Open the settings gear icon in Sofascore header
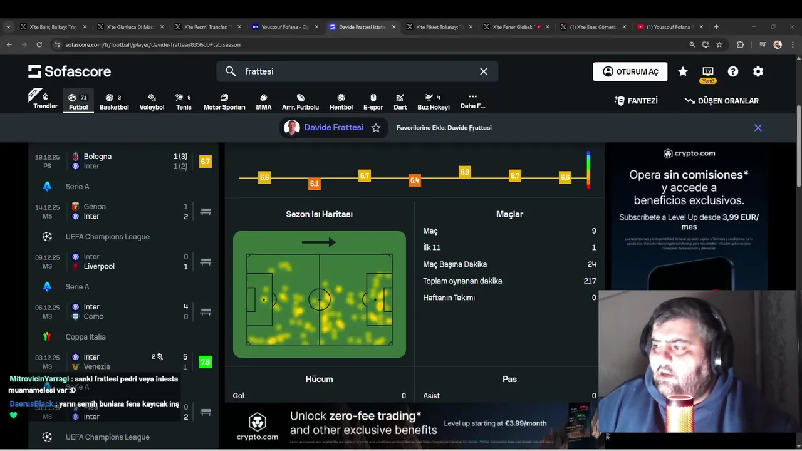This screenshot has height=451, width=802. tap(758, 71)
